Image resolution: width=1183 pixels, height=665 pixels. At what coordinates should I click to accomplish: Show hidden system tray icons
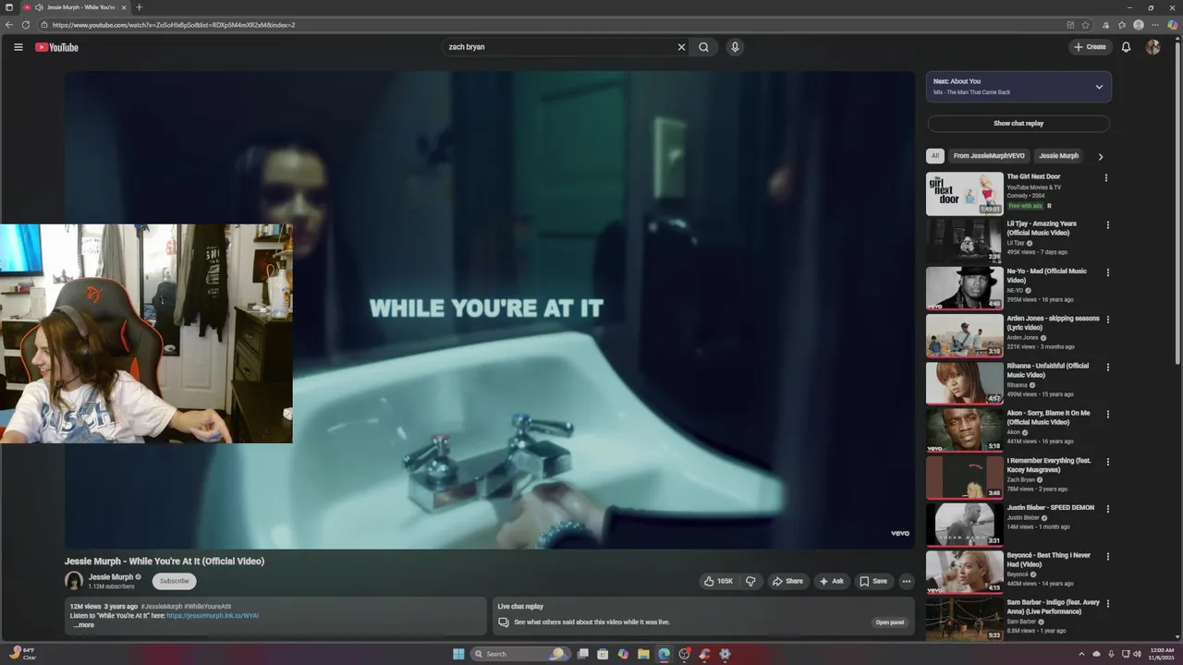point(1081,654)
